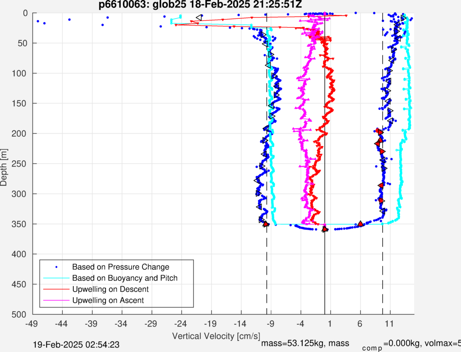Select the white triangle marker near -21 cm/s at top

[x=199, y=17]
